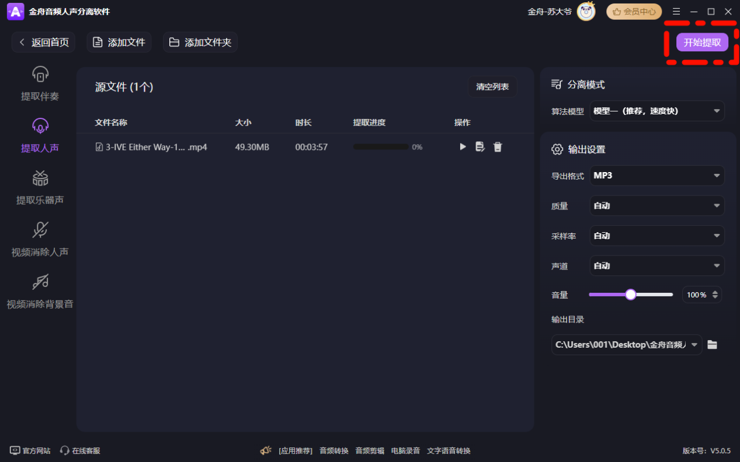Image resolution: width=740 pixels, height=462 pixels.
Task: Click 添加文件夹 to add a folder
Action: click(200, 42)
